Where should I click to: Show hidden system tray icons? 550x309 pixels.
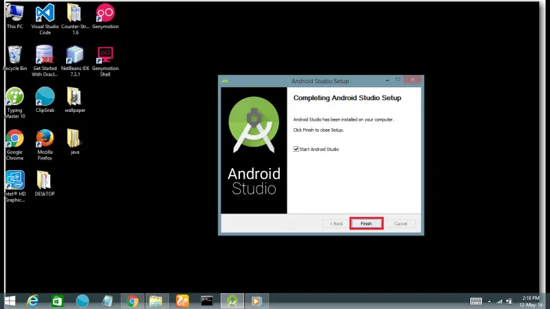click(x=489, y=301)
